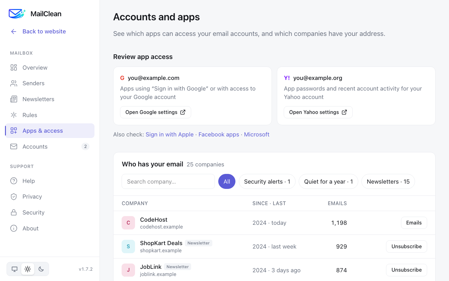449x281 pixels.
Task: Click the back arrow icon beside Back to website
Action: pos(14,32)
